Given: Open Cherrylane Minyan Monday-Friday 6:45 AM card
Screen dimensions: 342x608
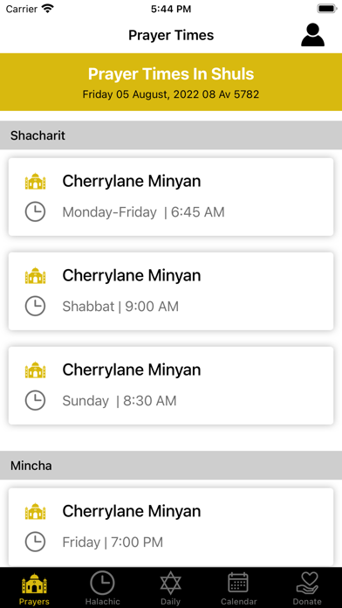Looking at the screenshot, I should pyautogui.click(x=171, y=197).
